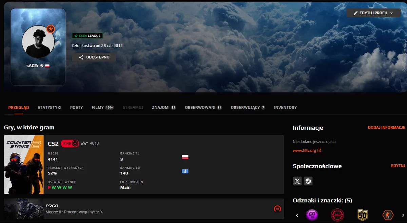Viewport: 407px width, 223px height.
Task: Open the Steam social profile icon
Action: [308, 181]
